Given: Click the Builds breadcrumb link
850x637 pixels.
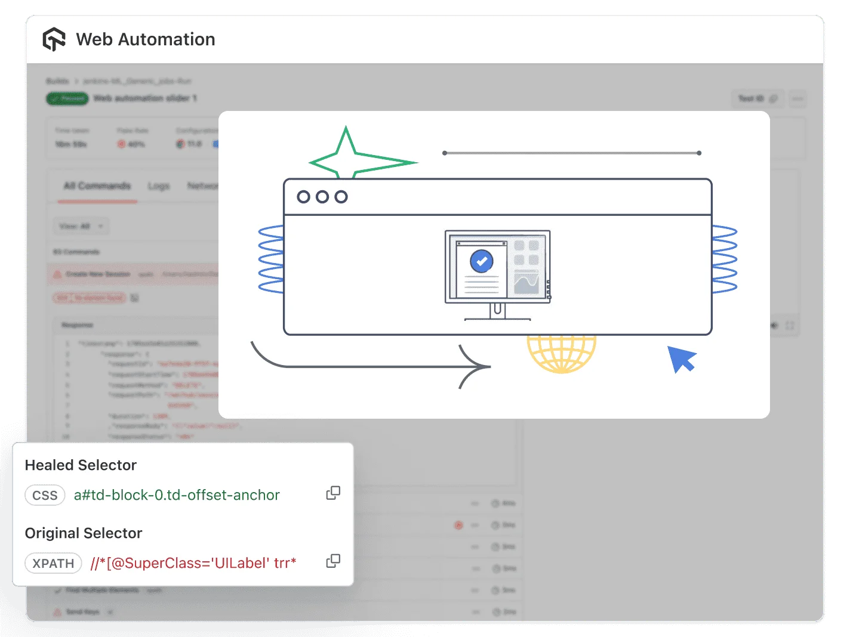Looking at the screenshot, I should [57, 81].
